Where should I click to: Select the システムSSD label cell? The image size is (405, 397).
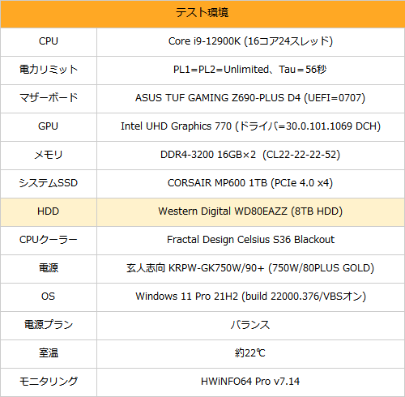point(49,184)
